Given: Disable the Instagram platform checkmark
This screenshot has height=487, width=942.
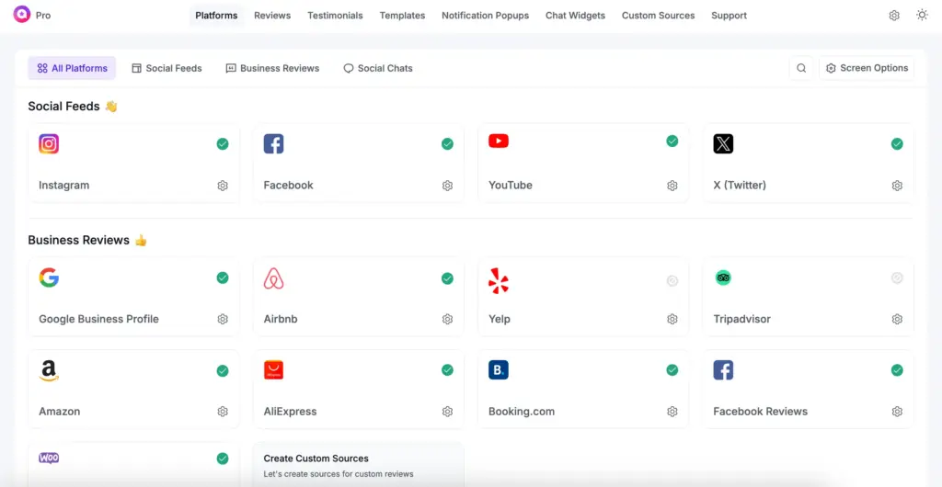Looking at the screenshot, I should [223, 144].
